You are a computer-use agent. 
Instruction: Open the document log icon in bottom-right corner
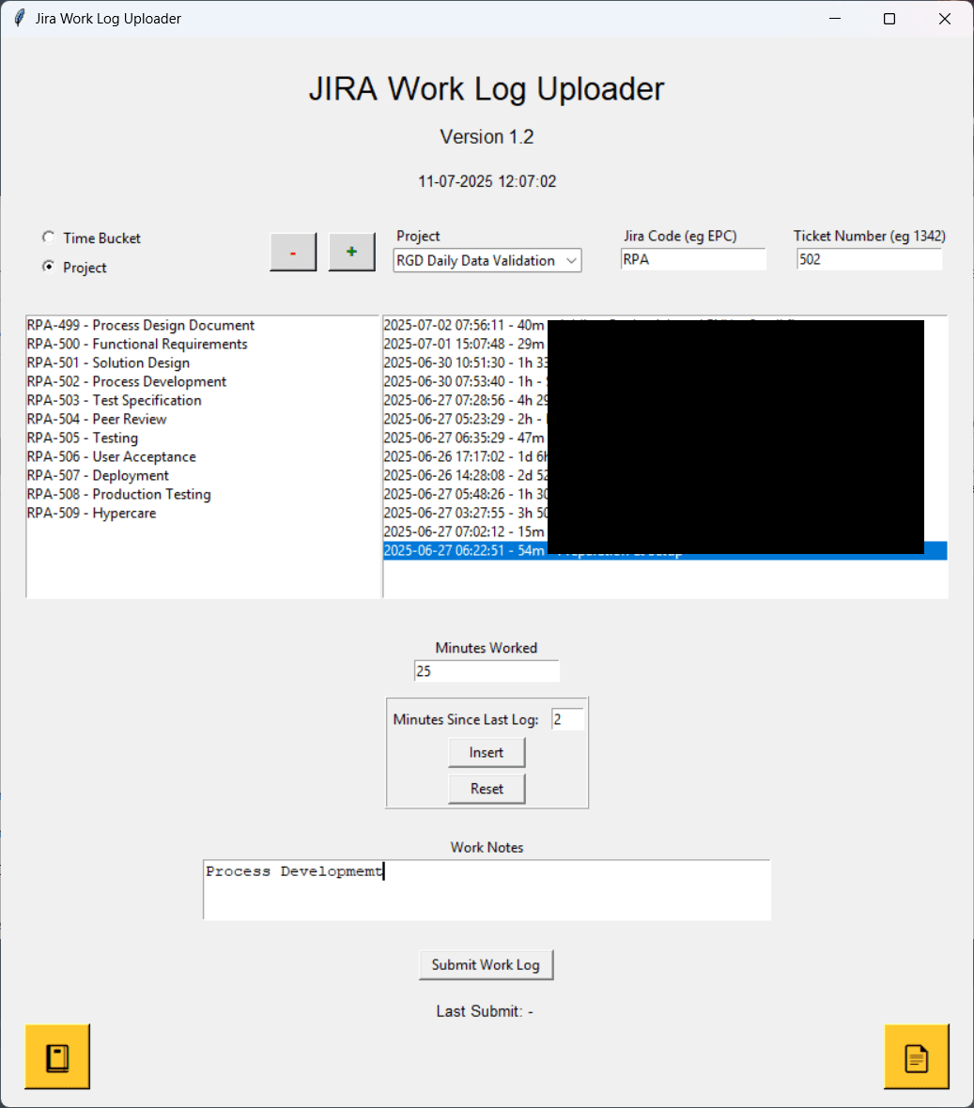pyautogui.click(x=917, y=1055)
